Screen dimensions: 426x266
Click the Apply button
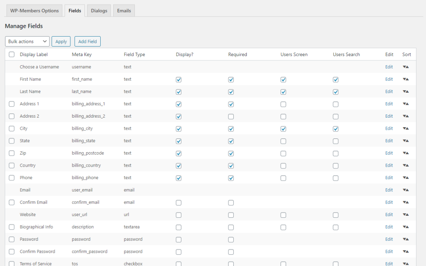pos(61,42)
